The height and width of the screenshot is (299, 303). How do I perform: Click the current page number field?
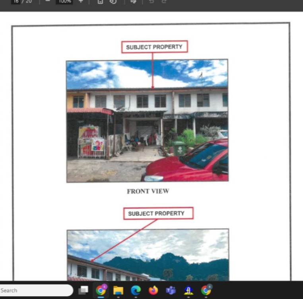coord(16,2)
